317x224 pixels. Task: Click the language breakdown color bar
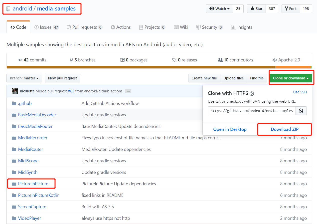pyautogui.click(x=159, y=67)
